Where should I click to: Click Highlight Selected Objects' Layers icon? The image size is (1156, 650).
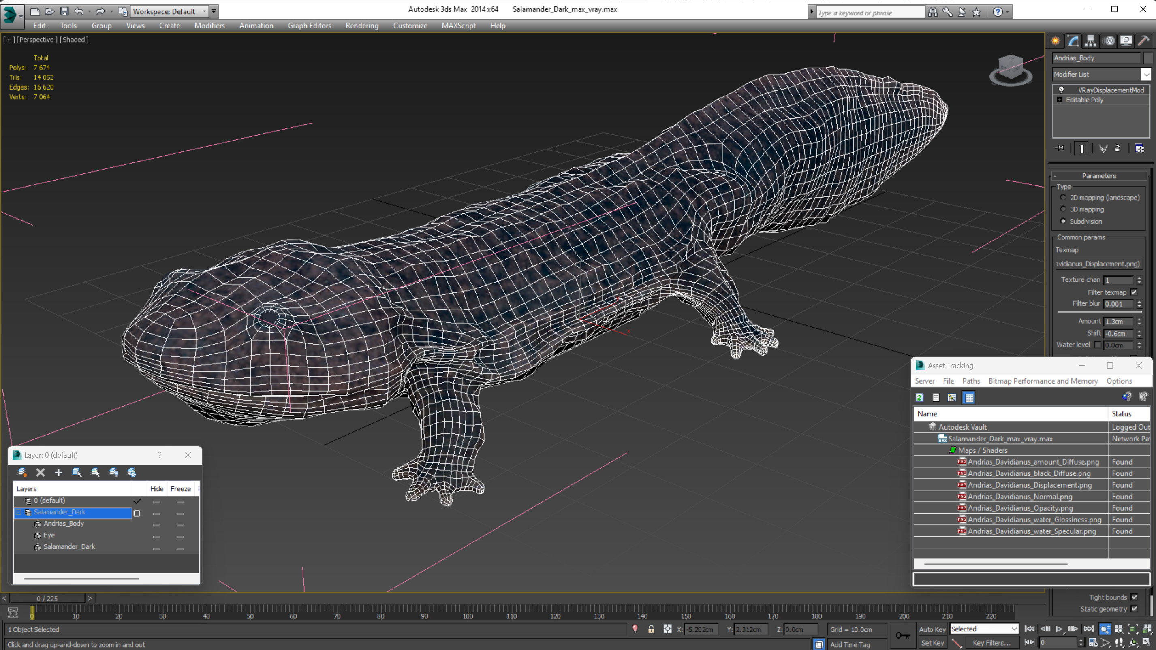(x=95, y=472)
